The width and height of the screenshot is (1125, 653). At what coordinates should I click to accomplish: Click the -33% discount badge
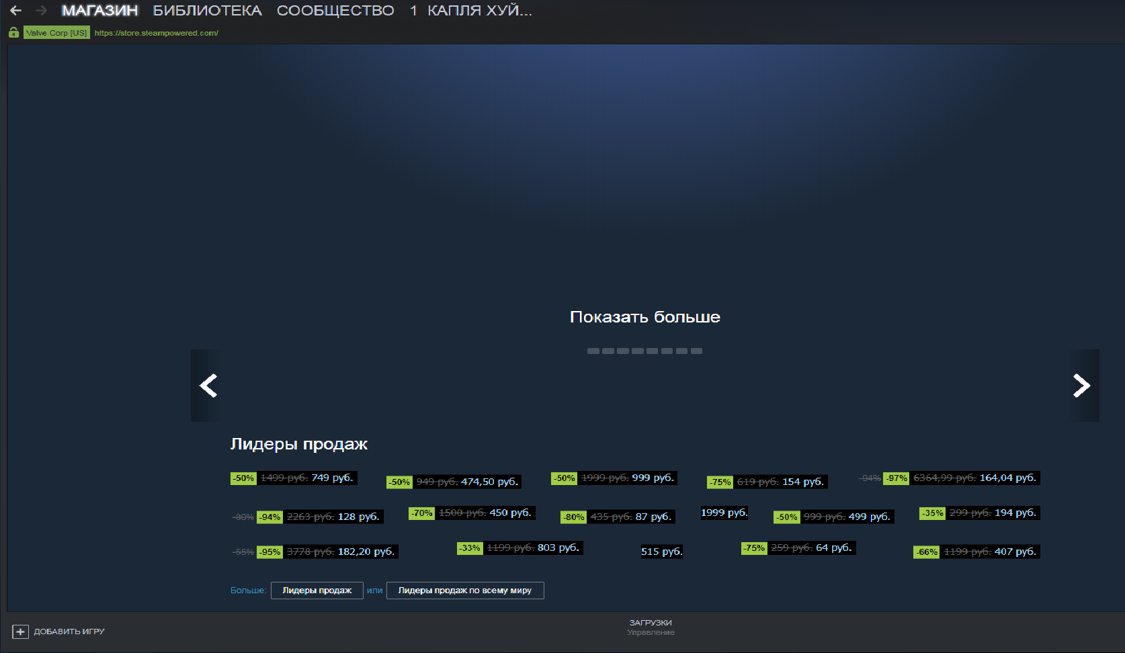coord(470,548)
